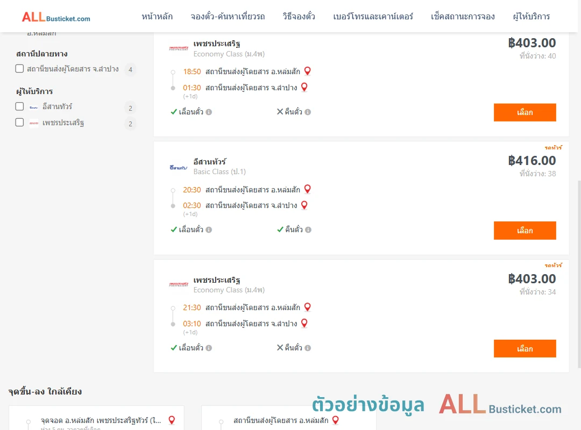Click the 21:30 departure time
Screen dimensions: 581x430
coord(192,307)
